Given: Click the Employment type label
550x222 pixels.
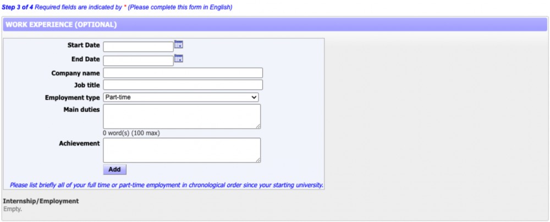Looking at the screenshot, I should pyautogui.click(x=72, y=98).
